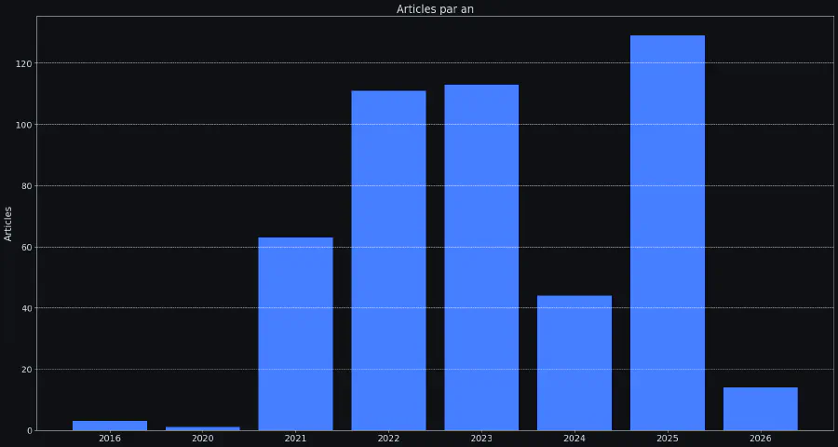Select the small 2016 bar
This screenshot has width=838, height=447.
(x=110, y=426)
